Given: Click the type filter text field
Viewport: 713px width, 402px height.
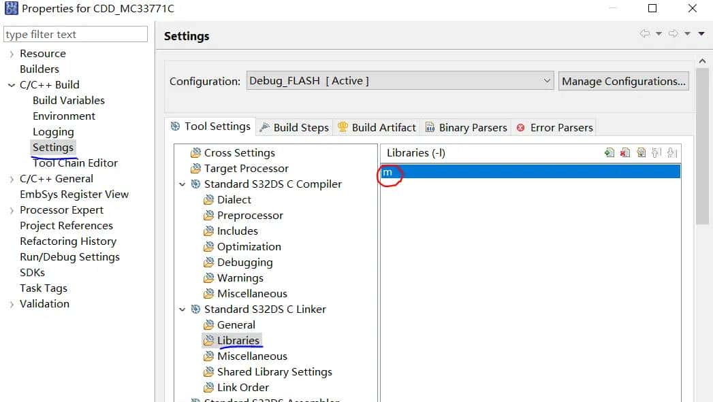Looking at the screenshot, I should [x=75, y=35].
